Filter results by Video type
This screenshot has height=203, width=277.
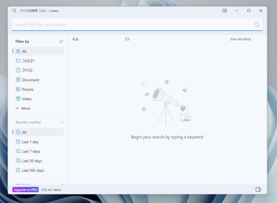pyautogui.click(x=27, y=99)
